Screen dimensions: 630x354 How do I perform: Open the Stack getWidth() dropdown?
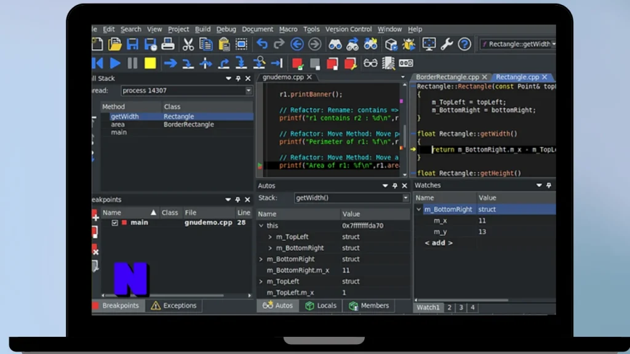(x=405, y=198)
